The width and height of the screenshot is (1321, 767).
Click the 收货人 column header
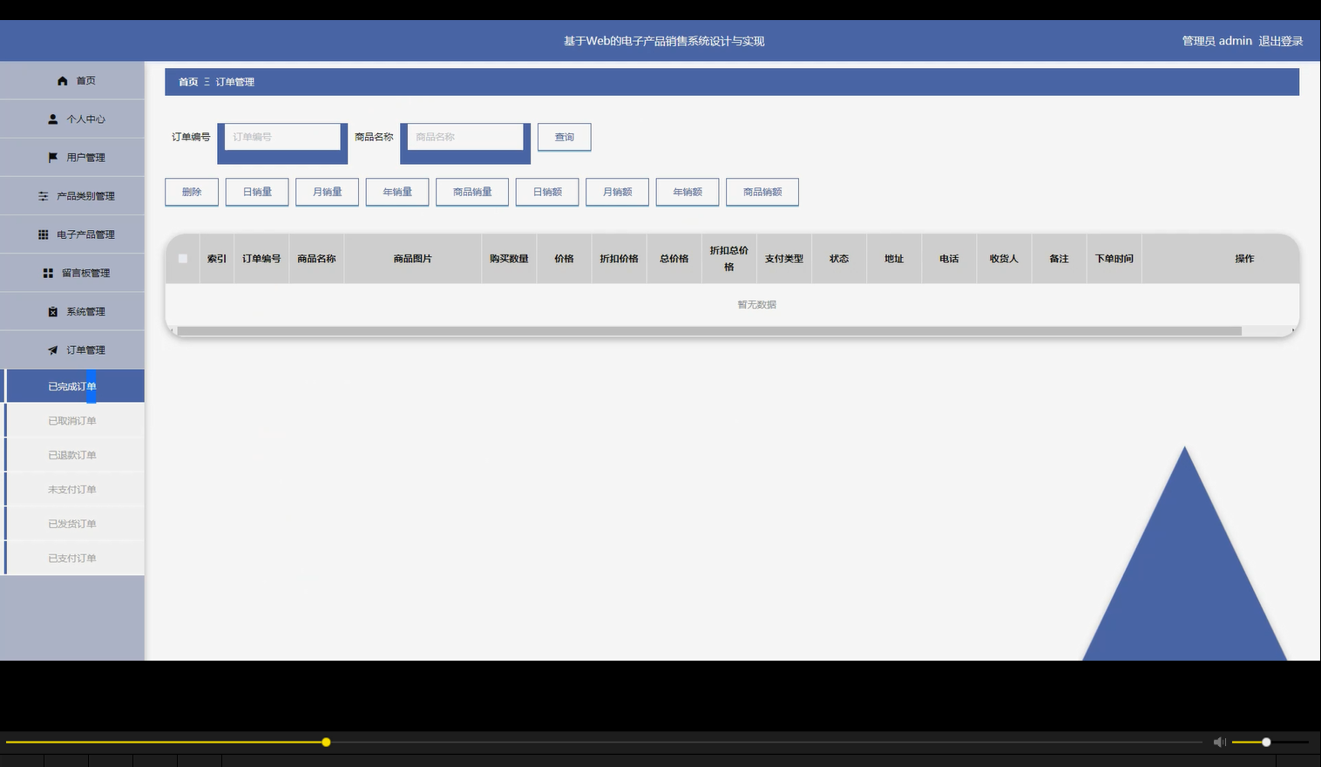(1004, 259)
